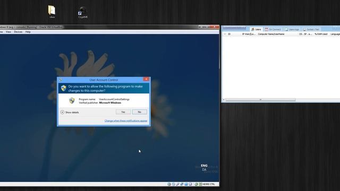Open the Devices menu in VirtualBox
This screenshot has height=191, width=340.
coord(18,32)
